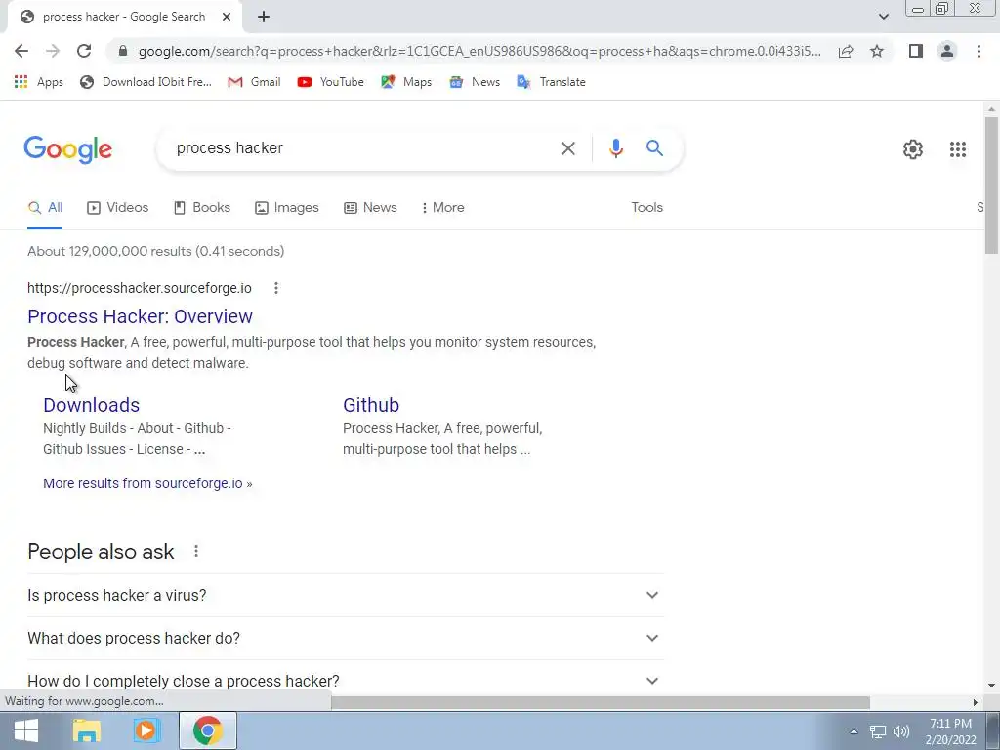This screenshot has height=750, width=1000.
Task: Click Chrome icon in taskbar
Action: [x=207, y=730]
